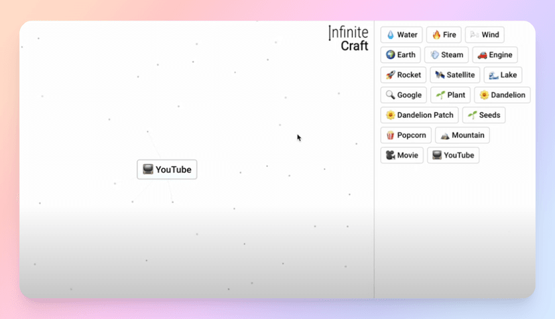This screenshot has height=319, width=555.
Task: Choose the Dandelion Patch element
Action: [420, 115]
